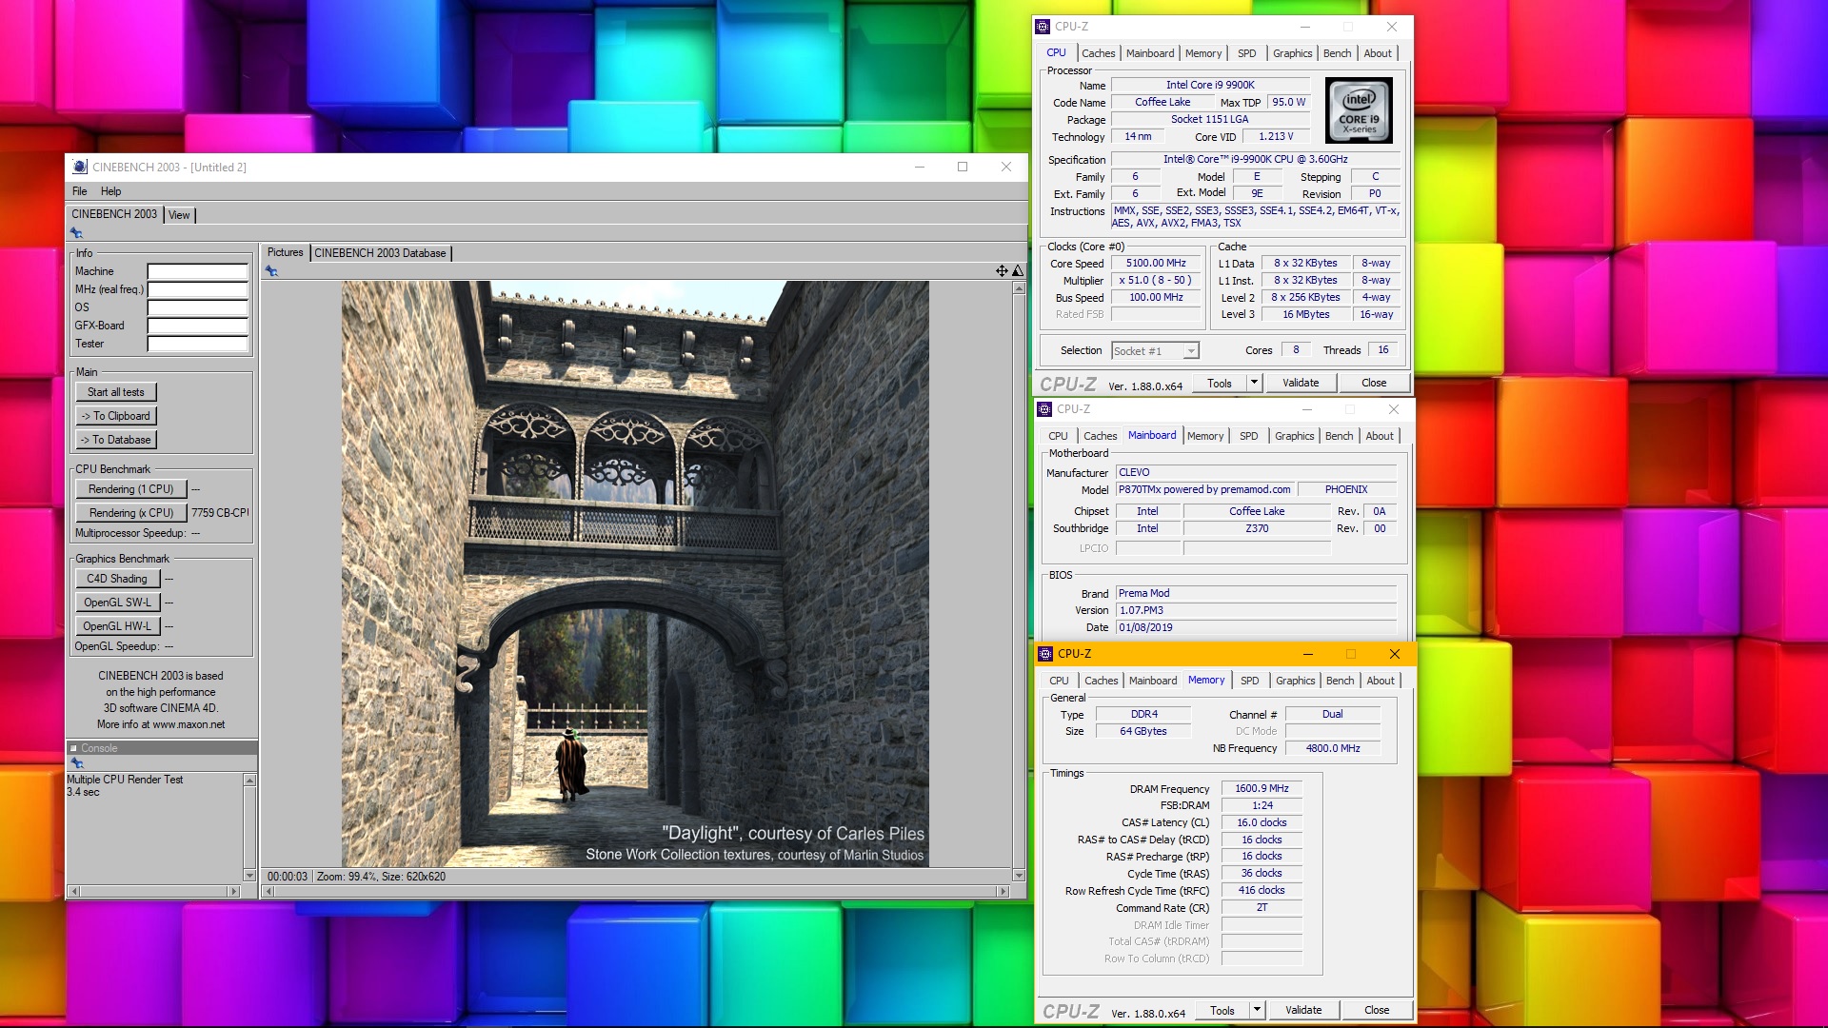Click the 7759 CB-CPU score text
The width and height of the screenshot is (1828, 1028).
point(220,513)
